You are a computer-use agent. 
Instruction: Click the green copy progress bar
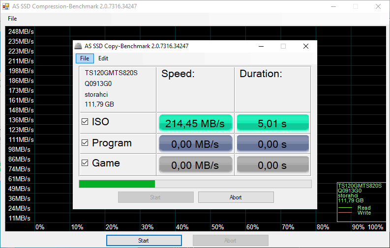(195, 184)
